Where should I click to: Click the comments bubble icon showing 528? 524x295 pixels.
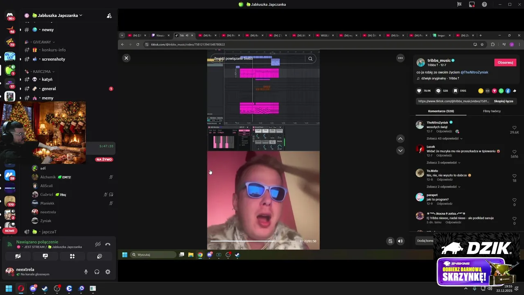(x=438, y=91)
